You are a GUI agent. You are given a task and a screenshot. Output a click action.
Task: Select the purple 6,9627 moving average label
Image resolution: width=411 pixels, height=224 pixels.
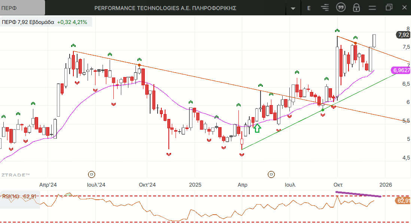pos(401,70)
